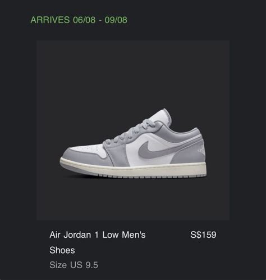Viewport: 266px width, 280px height.
Task: Click the word Shoes under the title
Action: 62,250
